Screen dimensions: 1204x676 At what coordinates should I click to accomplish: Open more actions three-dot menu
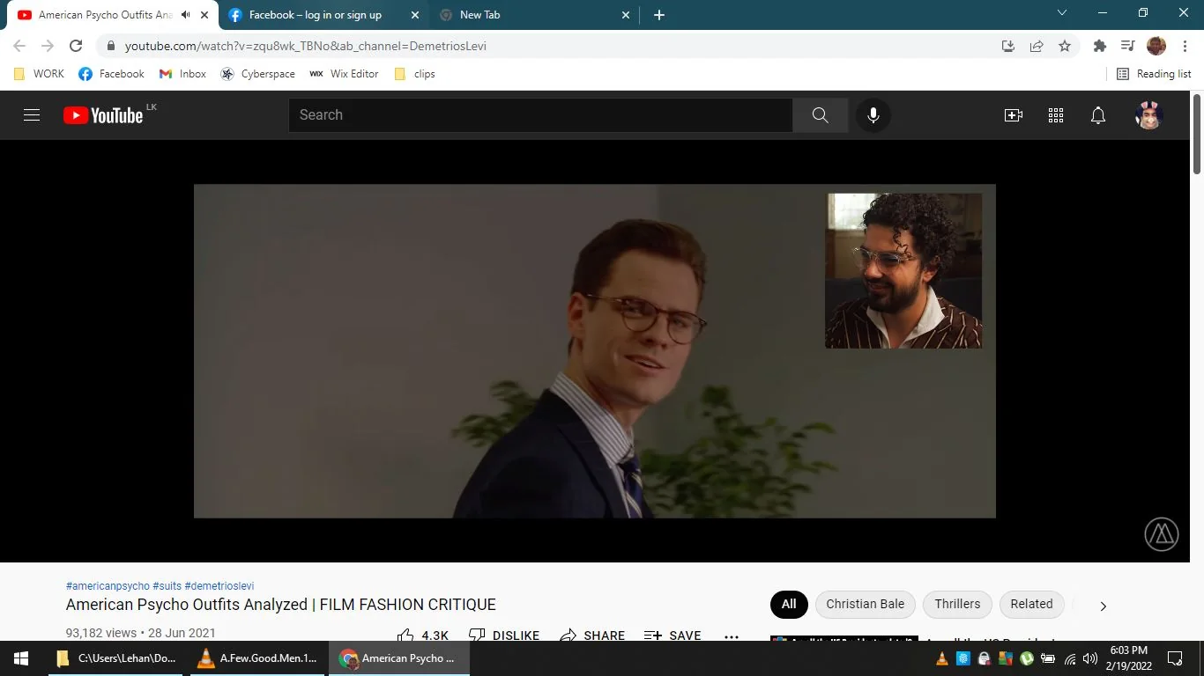[x=732, y=636]
